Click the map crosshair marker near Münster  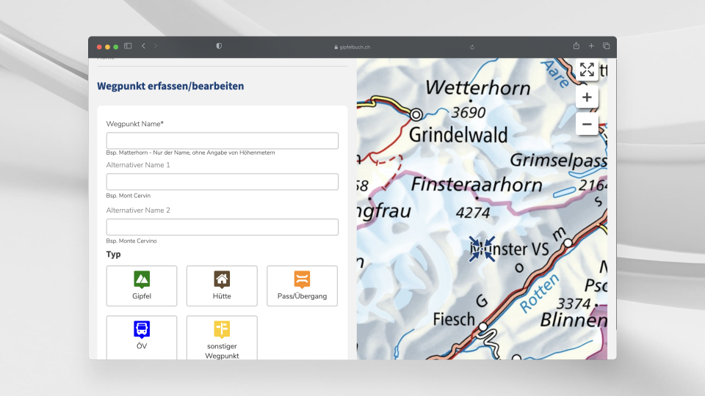tap(482, 249)
